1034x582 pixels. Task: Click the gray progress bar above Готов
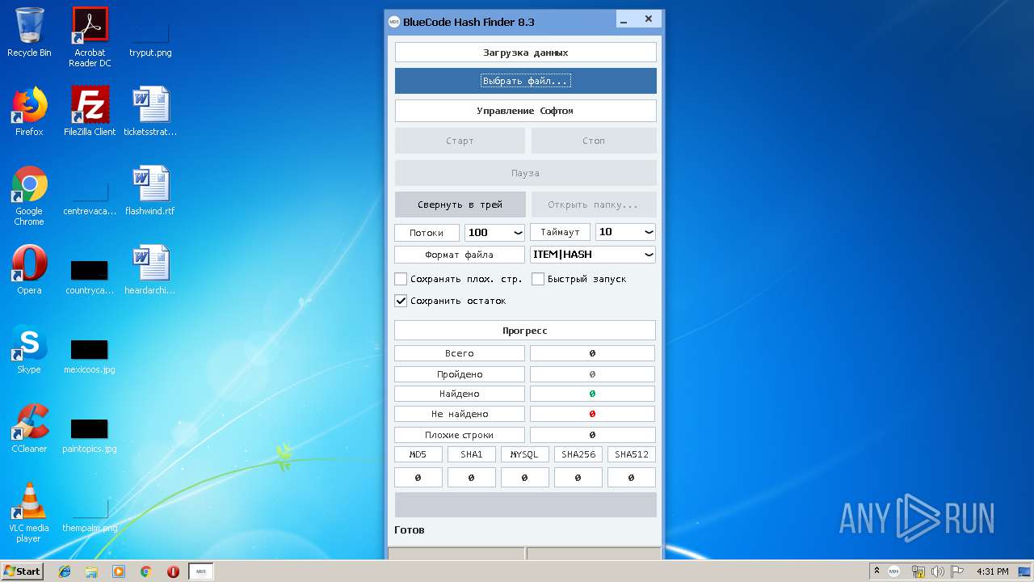click(x=526, y=504)
